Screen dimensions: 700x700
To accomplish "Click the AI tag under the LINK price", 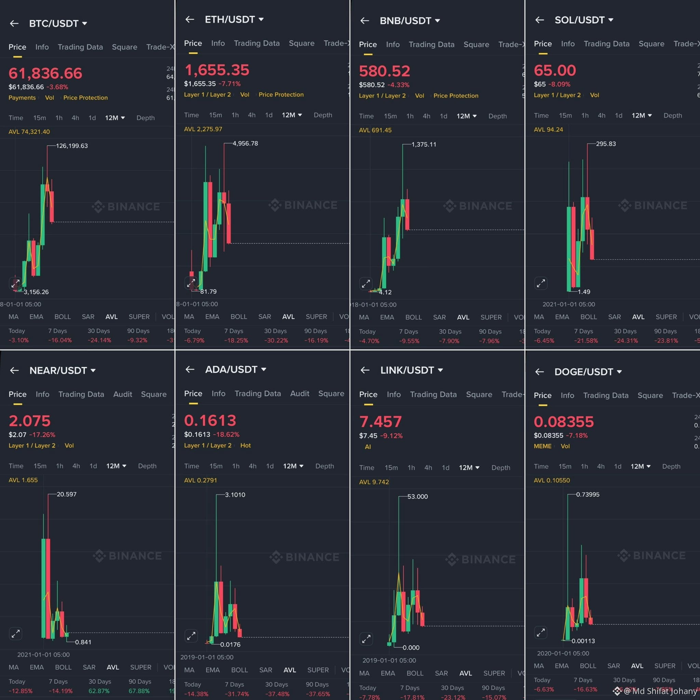I will pyautogui.click(x=368, y=447).
